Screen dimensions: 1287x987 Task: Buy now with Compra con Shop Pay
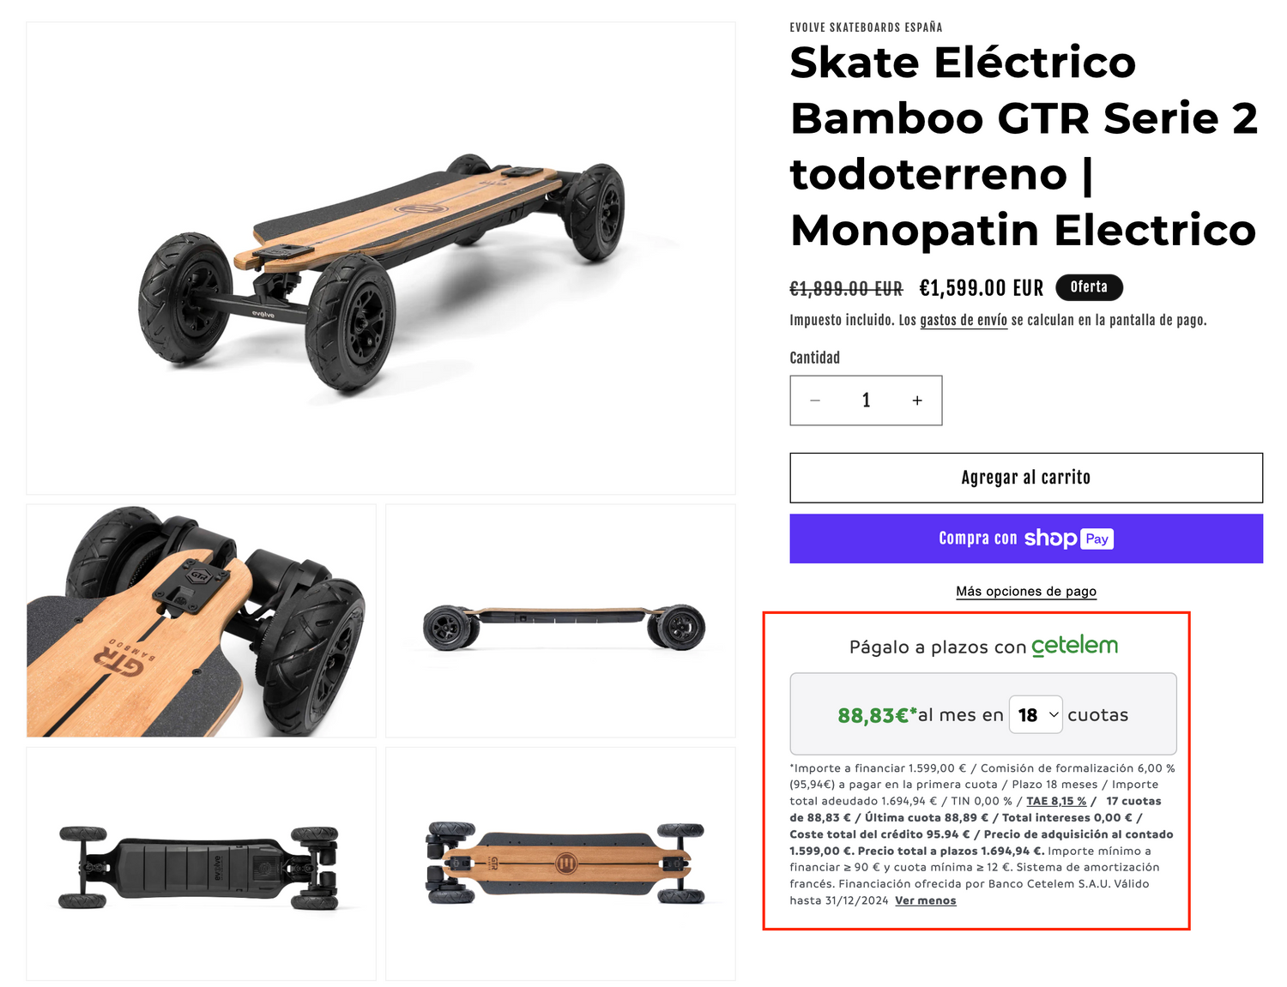[x=1026, y=539]
